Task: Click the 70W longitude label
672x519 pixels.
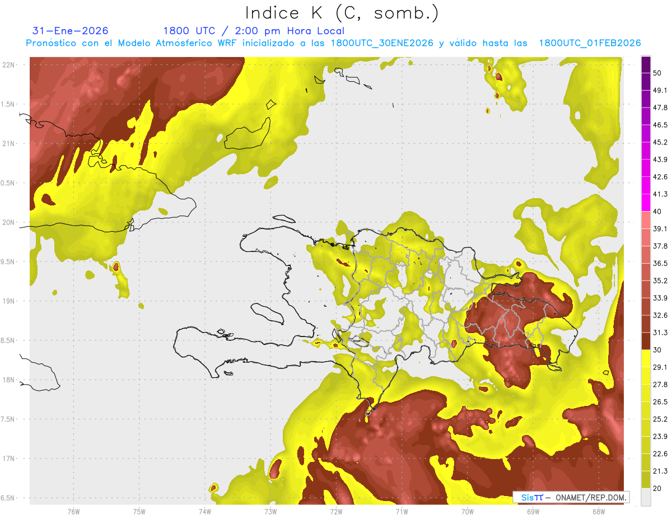Action: click(x=467, y=511)
